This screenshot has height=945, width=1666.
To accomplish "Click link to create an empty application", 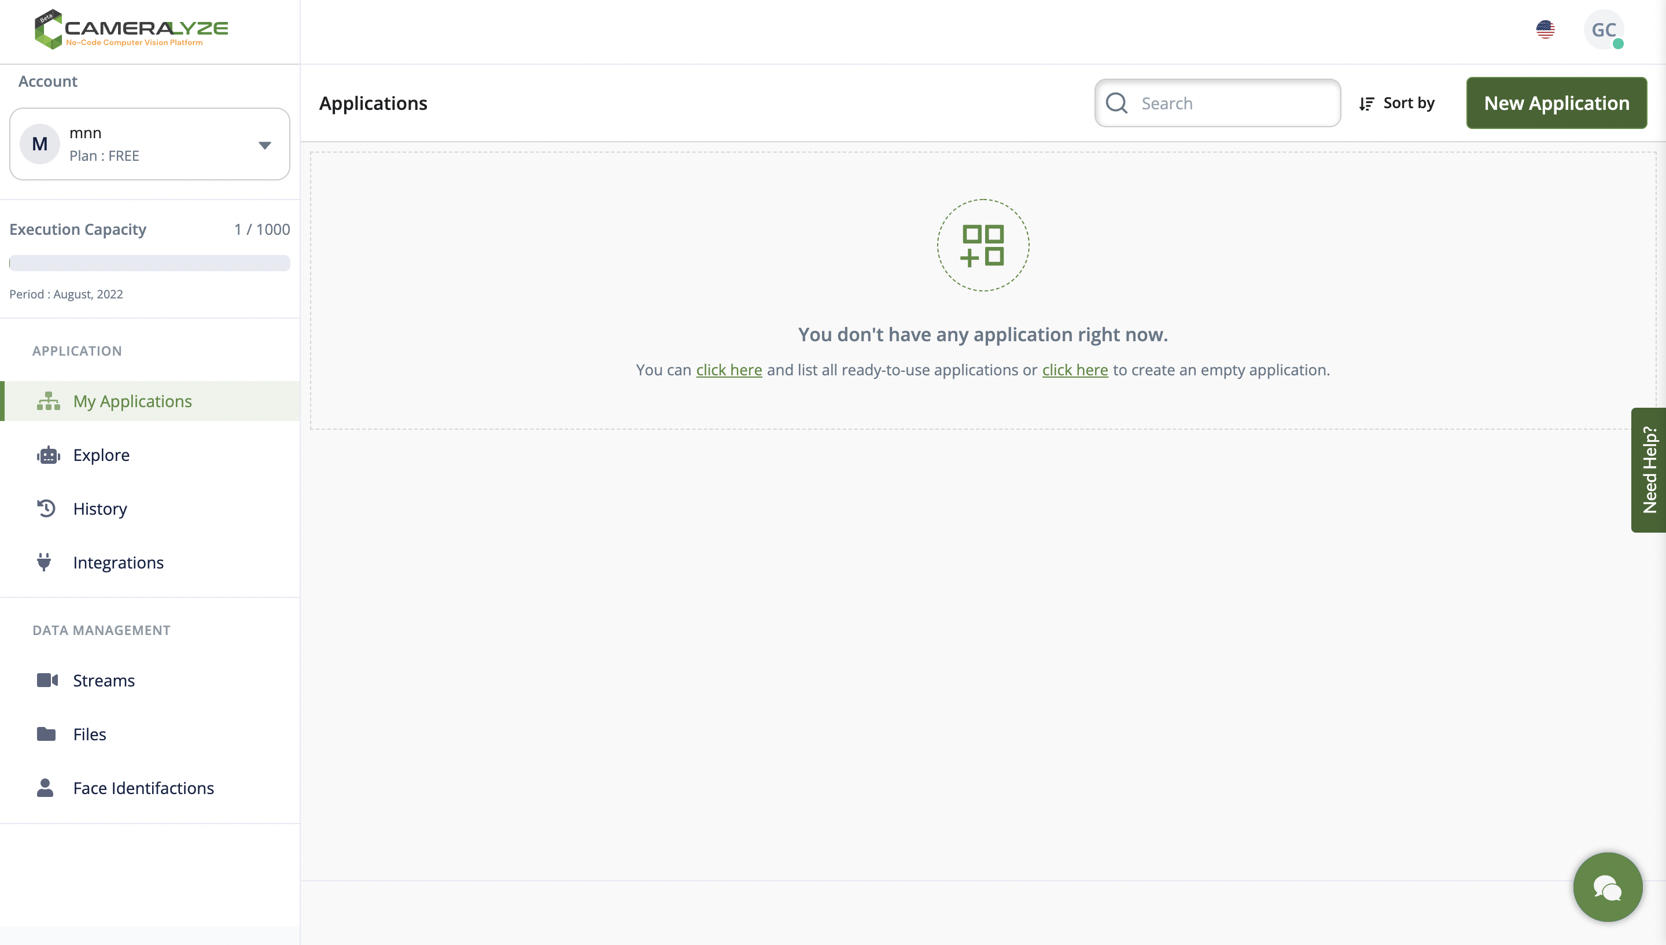I will [1075, 370].
